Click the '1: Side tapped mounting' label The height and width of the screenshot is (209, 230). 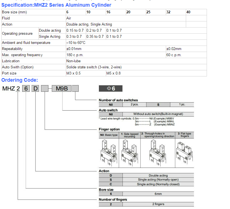(x=130, y=135)
